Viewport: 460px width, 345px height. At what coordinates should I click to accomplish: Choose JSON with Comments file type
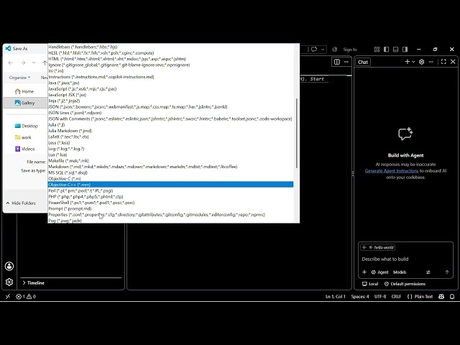[x=171, y=119]
